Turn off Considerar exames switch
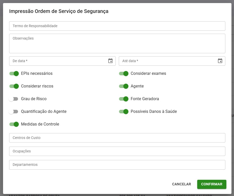 coord(124,74)
